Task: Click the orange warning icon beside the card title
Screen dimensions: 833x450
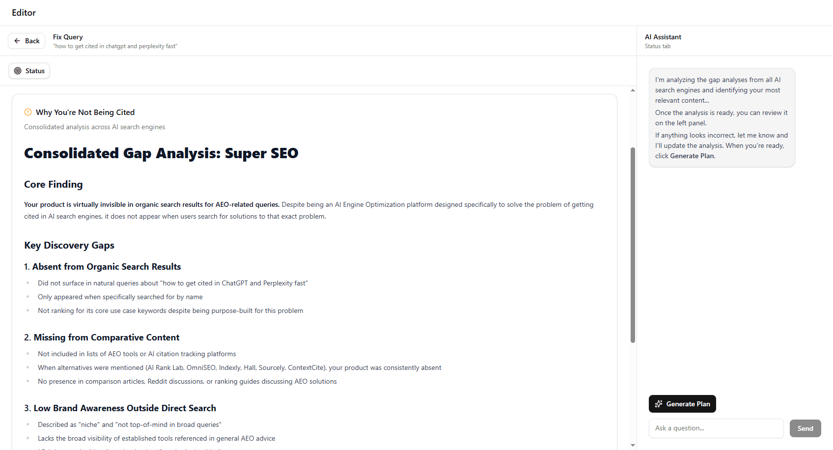Action: click(x=28, y=112)
